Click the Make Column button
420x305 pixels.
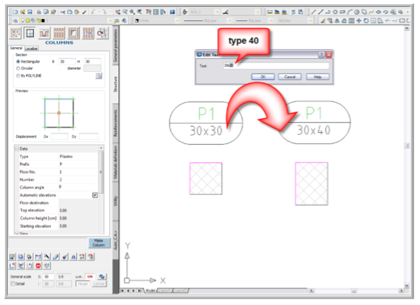point(99,242)
